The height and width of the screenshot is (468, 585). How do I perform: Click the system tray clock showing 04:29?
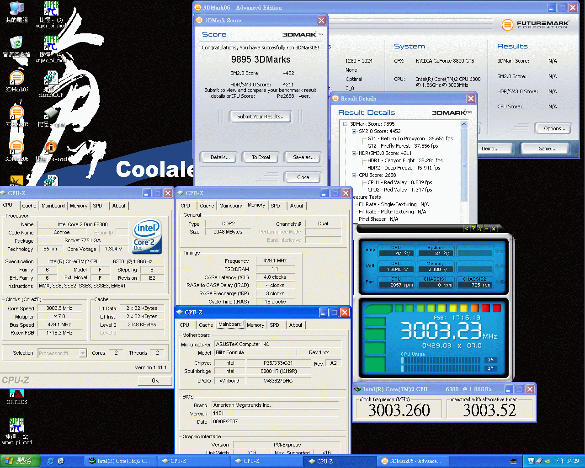(566, 461)
